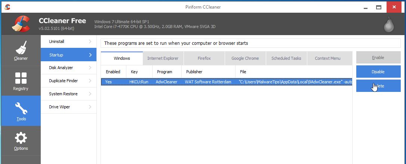Switch to the Windows startup tab
Viewport: 406px width, 164px height.
coord(122,58)
